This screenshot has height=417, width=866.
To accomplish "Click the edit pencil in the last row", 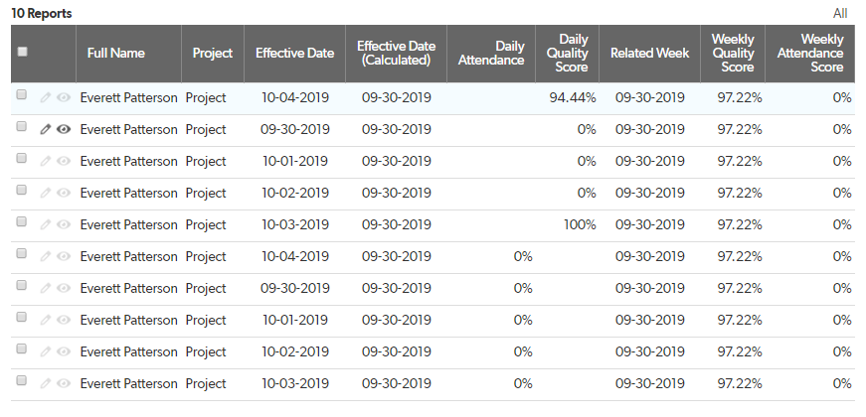I will coord(45,383).
